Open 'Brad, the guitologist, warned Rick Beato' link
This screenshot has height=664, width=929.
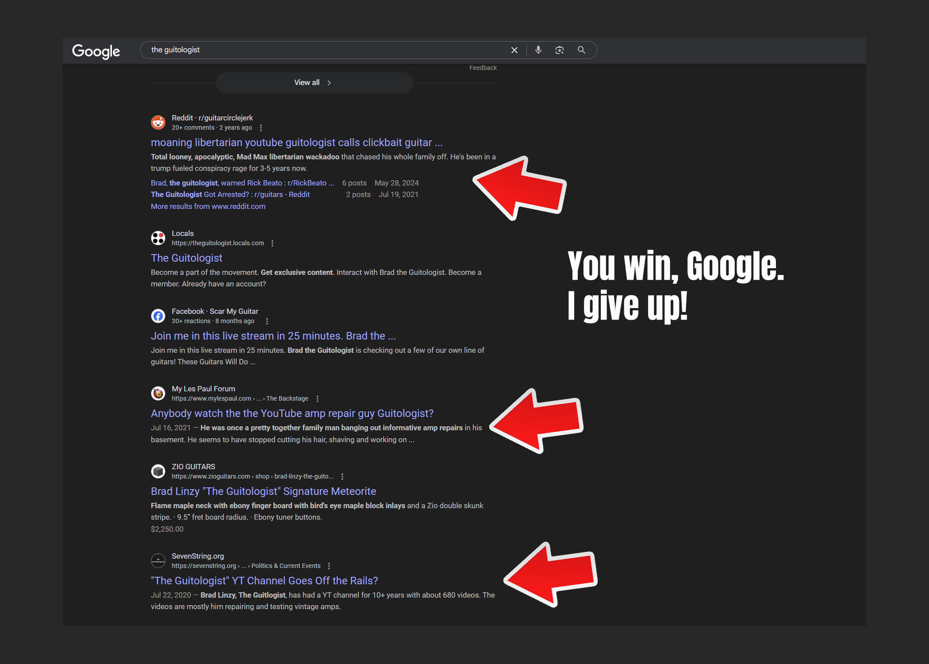click(242, 183)
